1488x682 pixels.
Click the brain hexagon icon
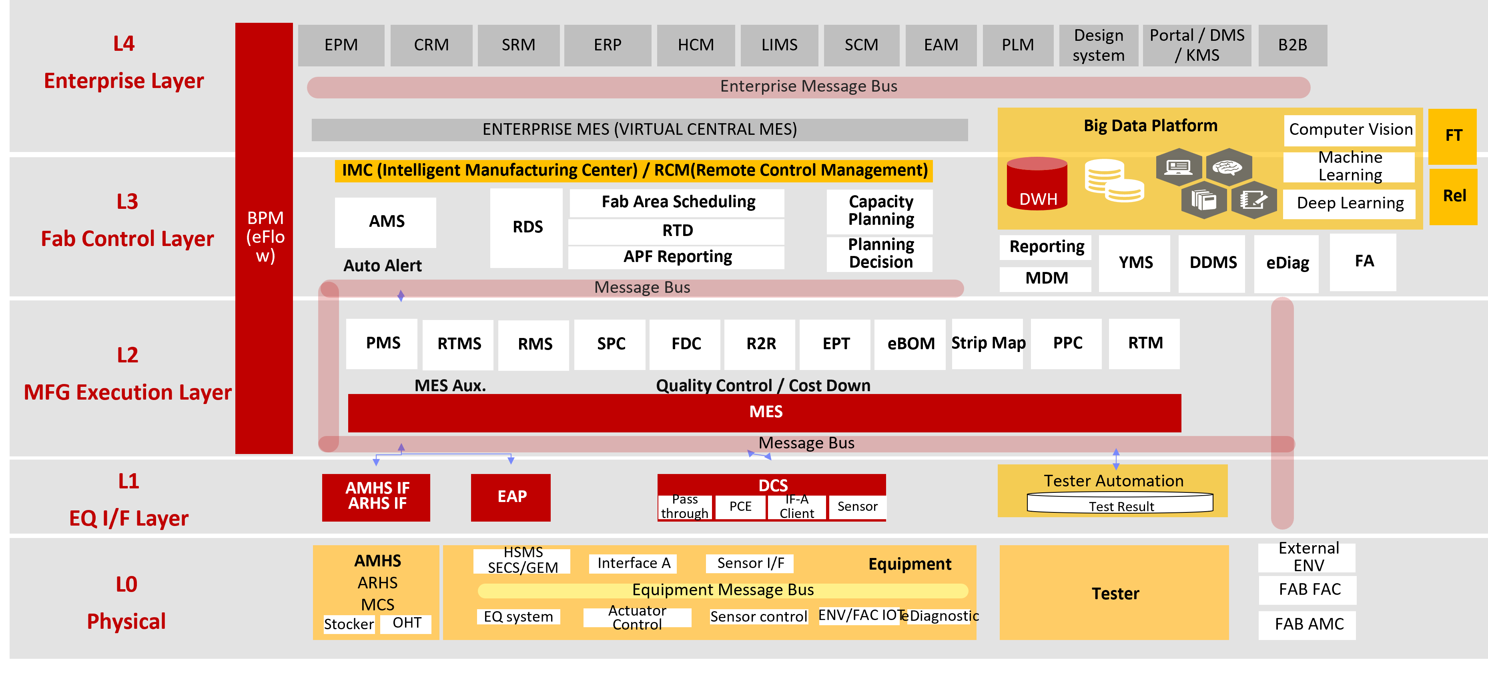[x=1228, y=167]
